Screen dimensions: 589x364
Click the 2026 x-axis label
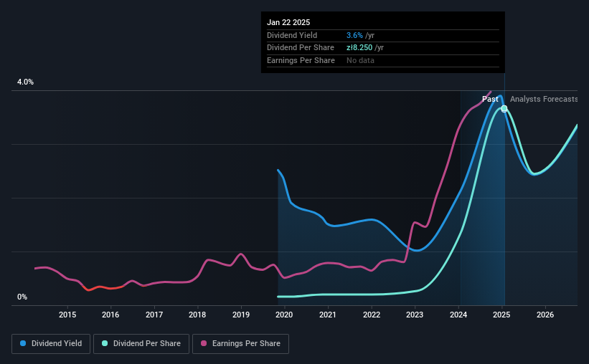pyautogui.click(x=545, y=315)
